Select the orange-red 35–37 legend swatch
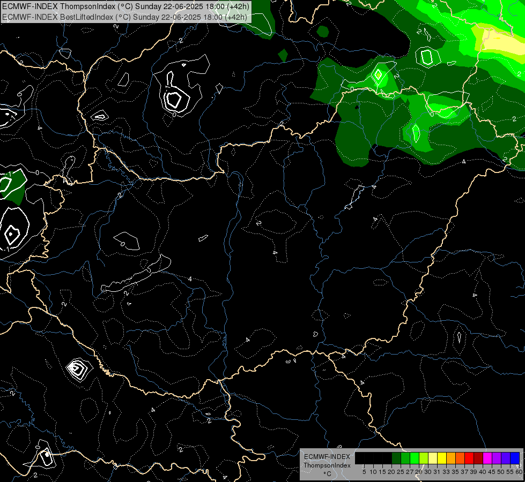This screenshot has width=525, height=482. point(460,458)
